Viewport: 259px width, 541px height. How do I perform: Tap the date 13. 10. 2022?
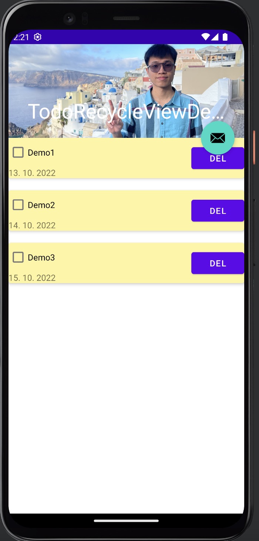(32, 173)
